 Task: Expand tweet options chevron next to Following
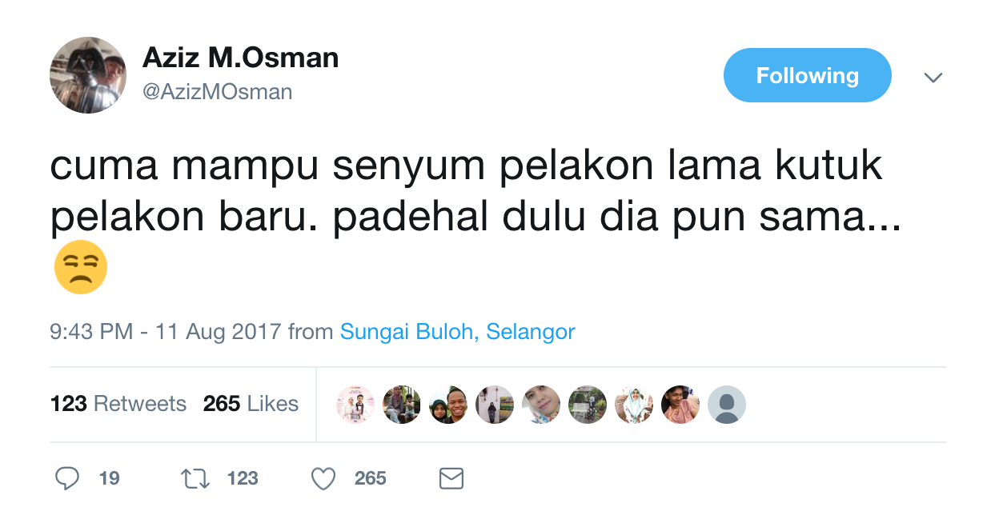tap(933, 78)
